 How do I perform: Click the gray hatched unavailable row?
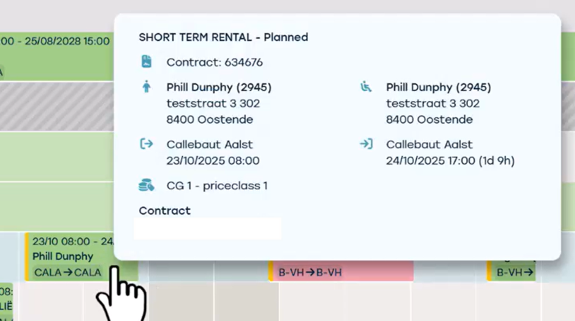tap(56, 106)
